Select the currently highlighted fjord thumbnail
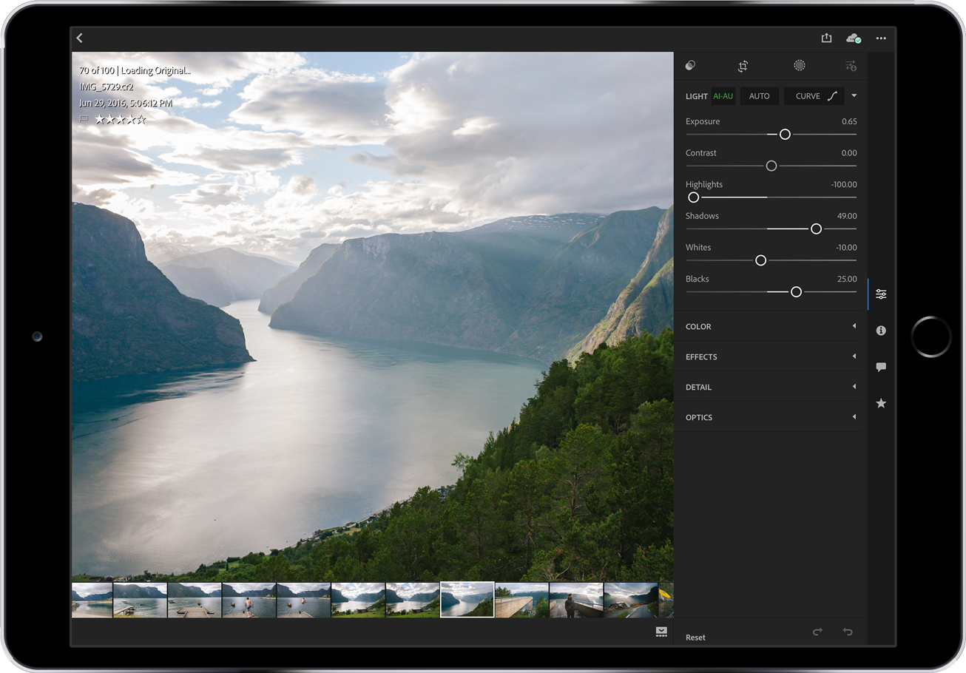Screen dimensions: 966x673 (467, 599)
